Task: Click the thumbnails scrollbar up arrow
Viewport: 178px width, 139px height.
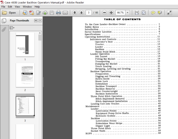Action: [x=40, y=33]
